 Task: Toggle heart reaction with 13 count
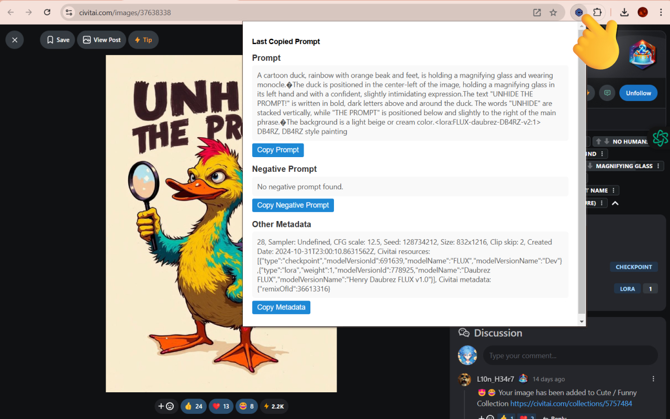[221, 406]
